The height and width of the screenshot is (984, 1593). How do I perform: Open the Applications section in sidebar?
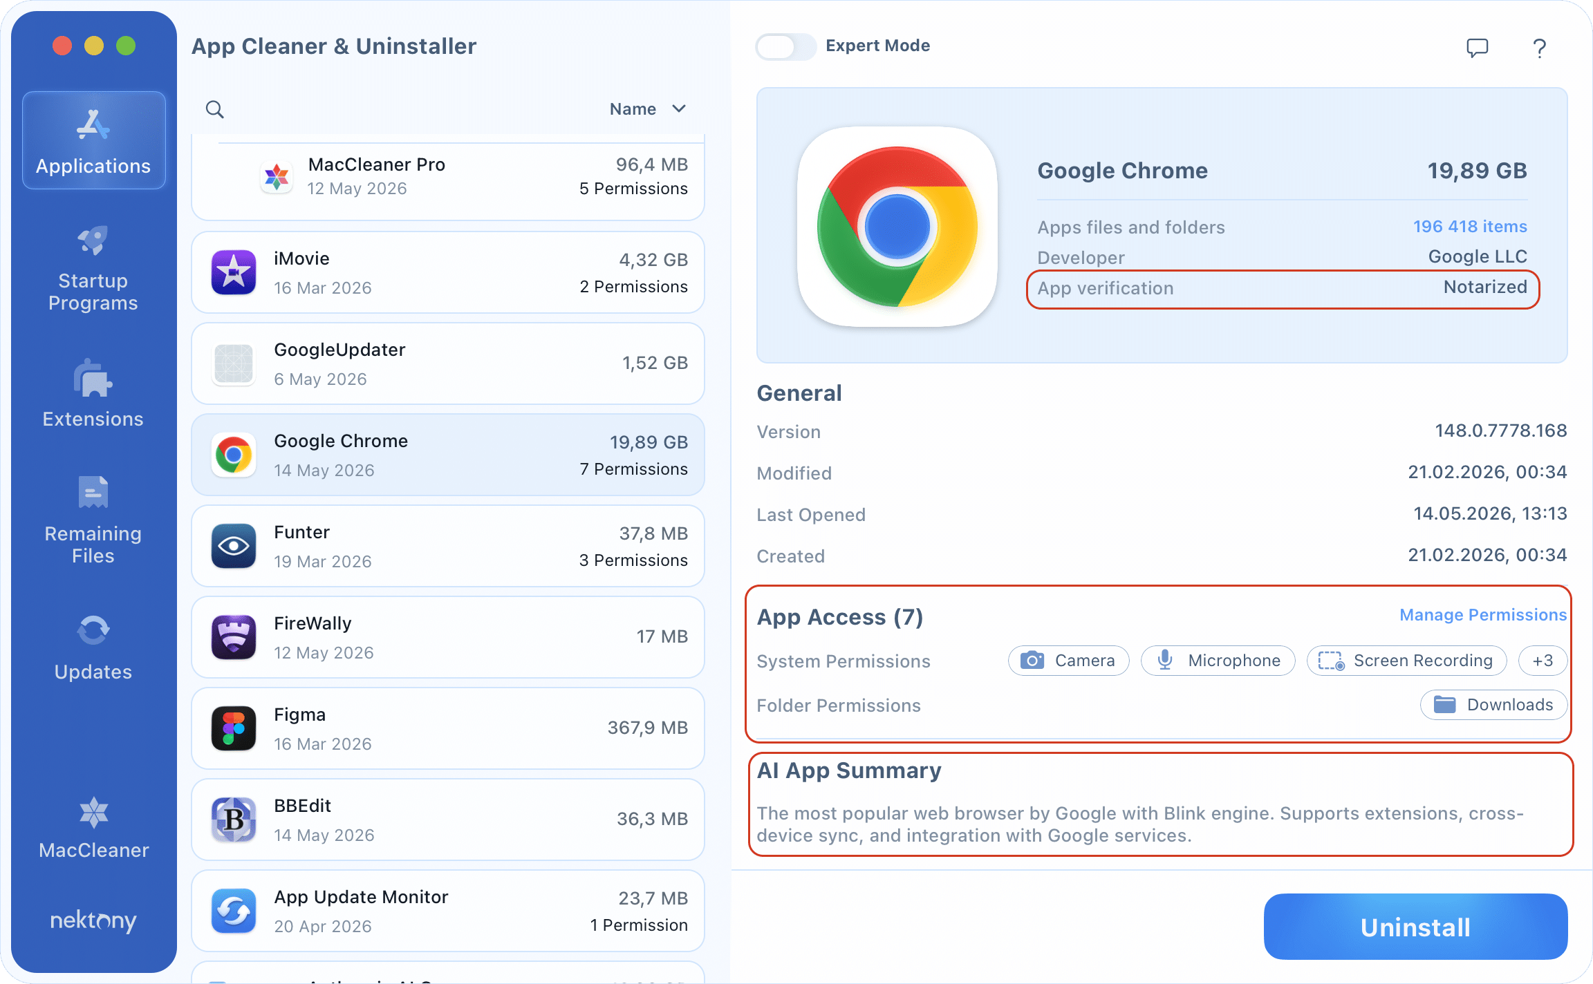(93, 141)
